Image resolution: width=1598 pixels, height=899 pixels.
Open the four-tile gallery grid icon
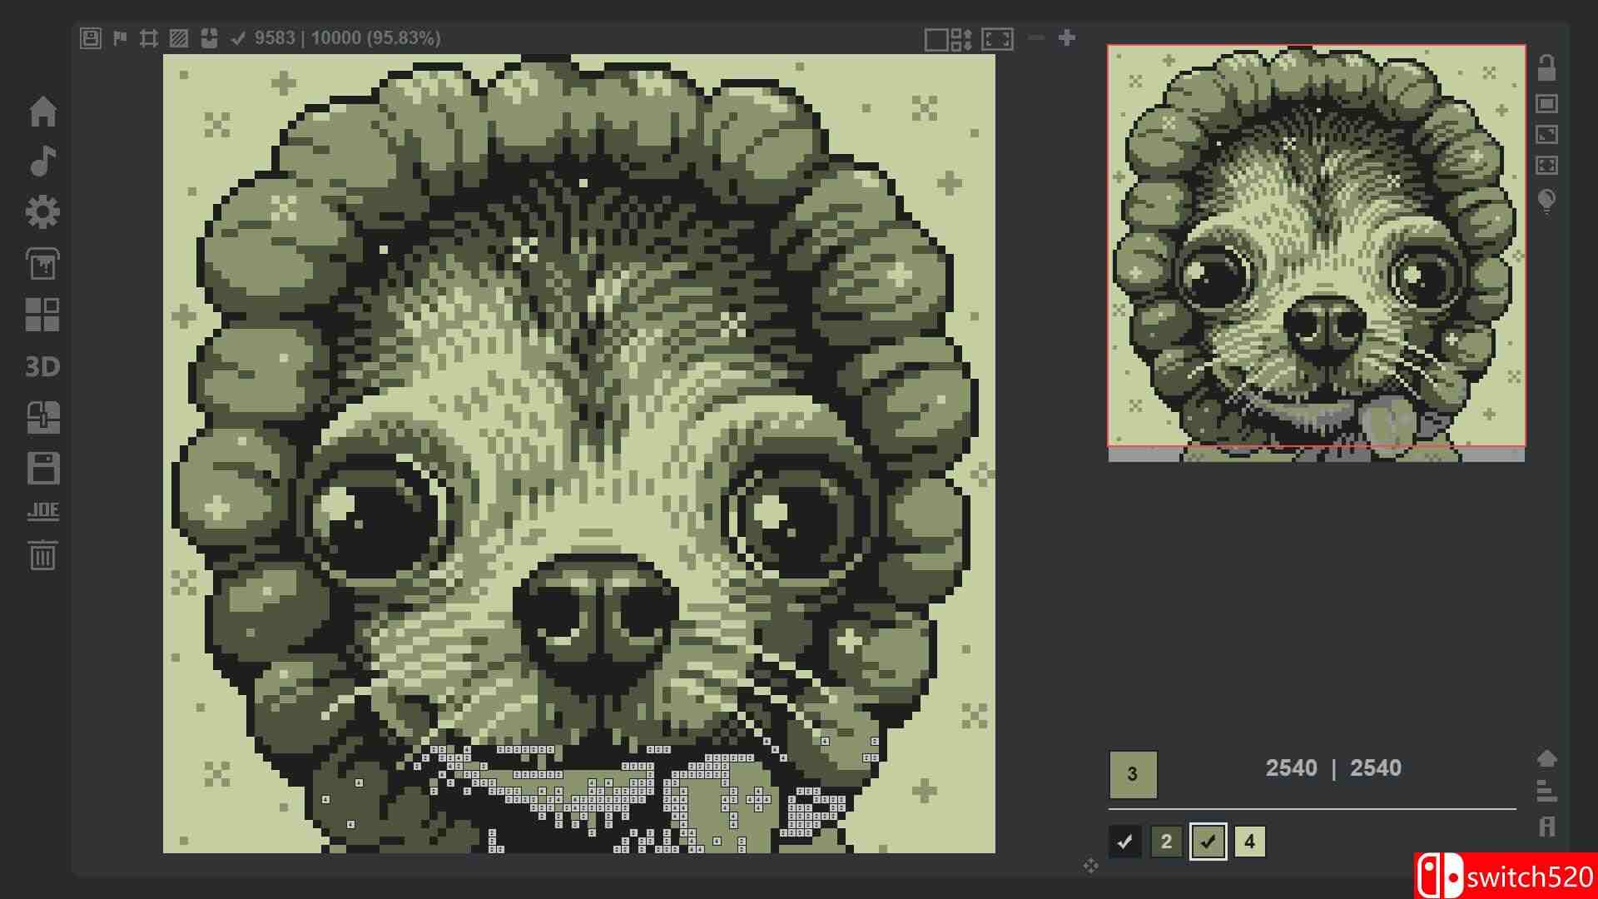click(x=42, y=315)
